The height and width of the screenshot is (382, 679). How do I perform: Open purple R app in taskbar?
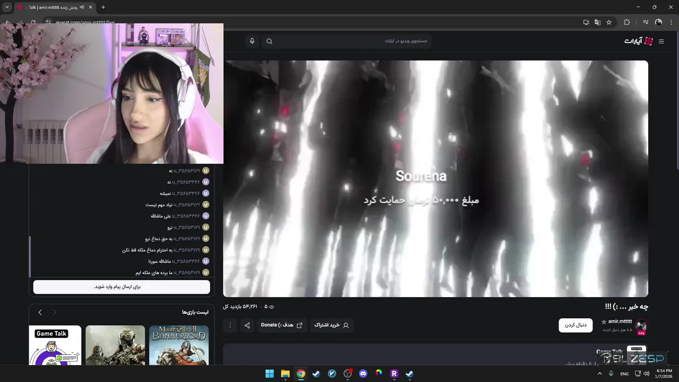point(394,374)
